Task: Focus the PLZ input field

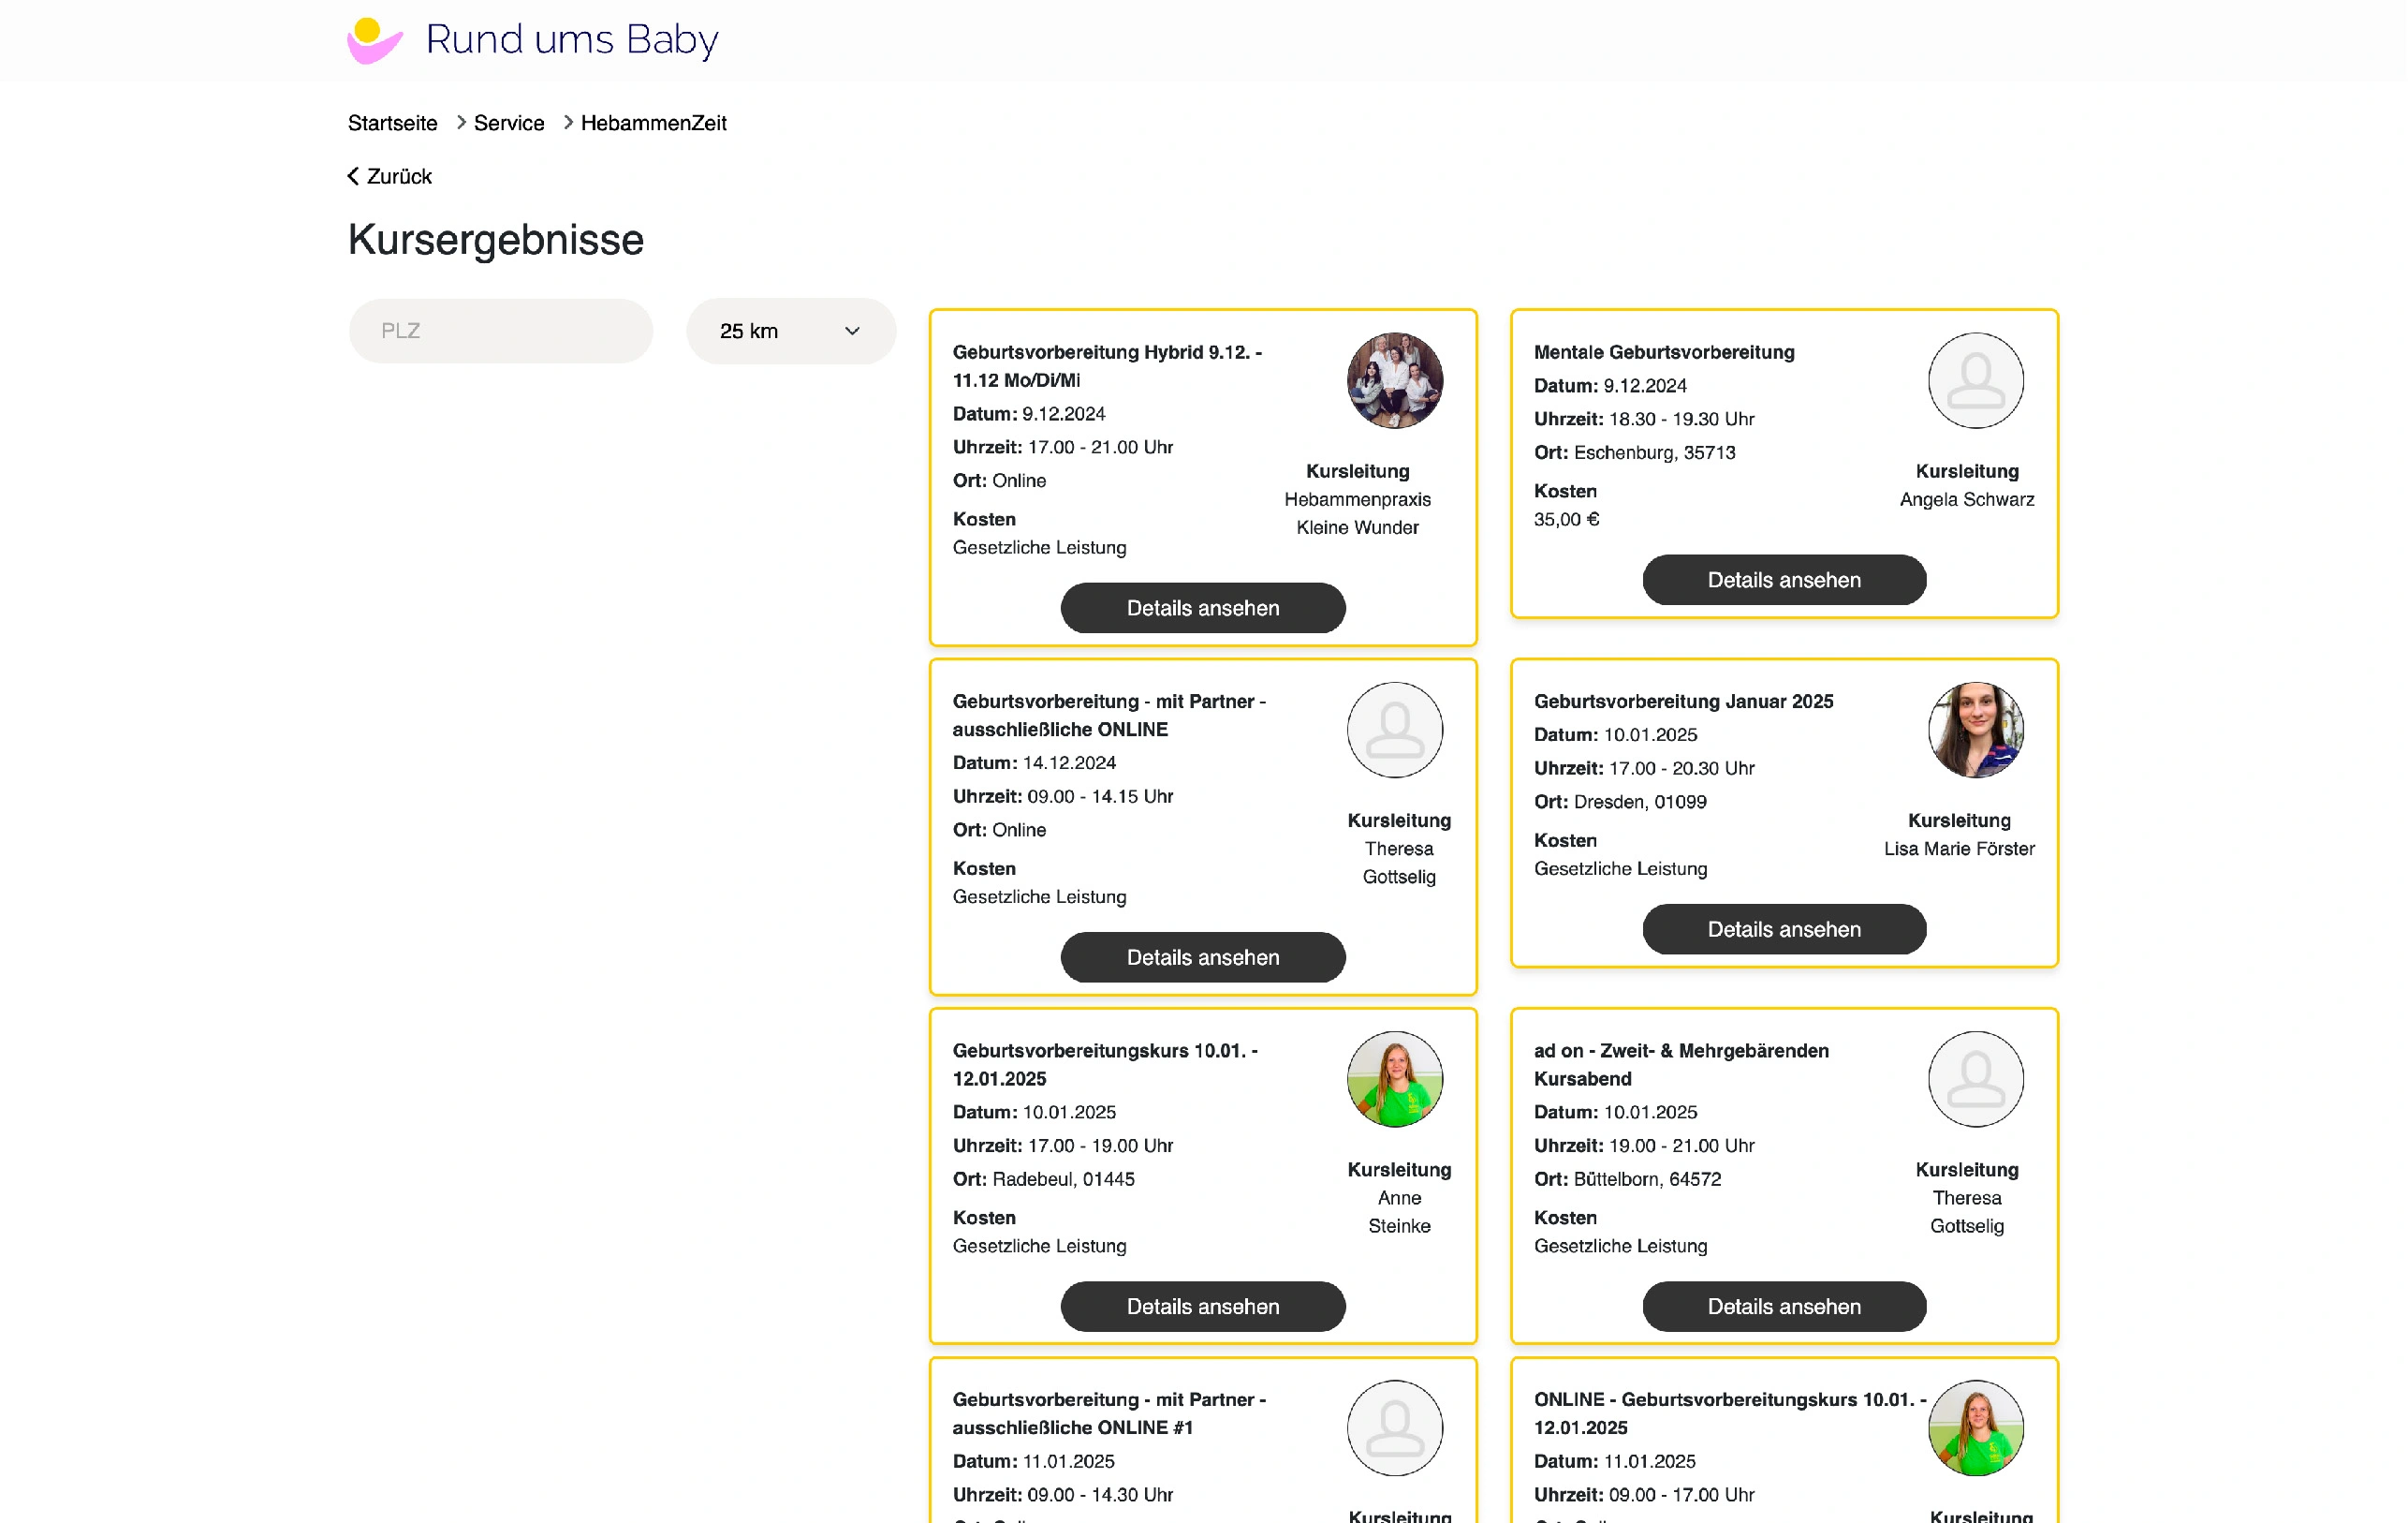Action: (x=501, y=332)
